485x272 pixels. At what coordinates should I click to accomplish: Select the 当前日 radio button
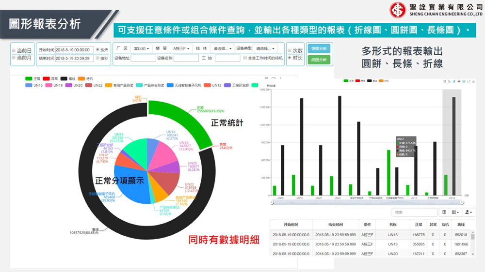[x=14, y=50]
